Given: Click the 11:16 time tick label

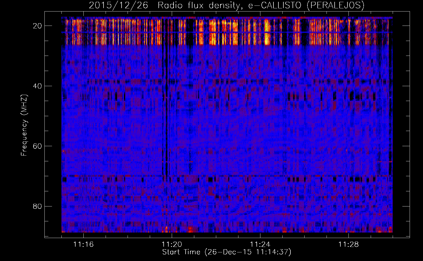Looking at the screenshot, I should pyautogui.click(x=83, y=245).
